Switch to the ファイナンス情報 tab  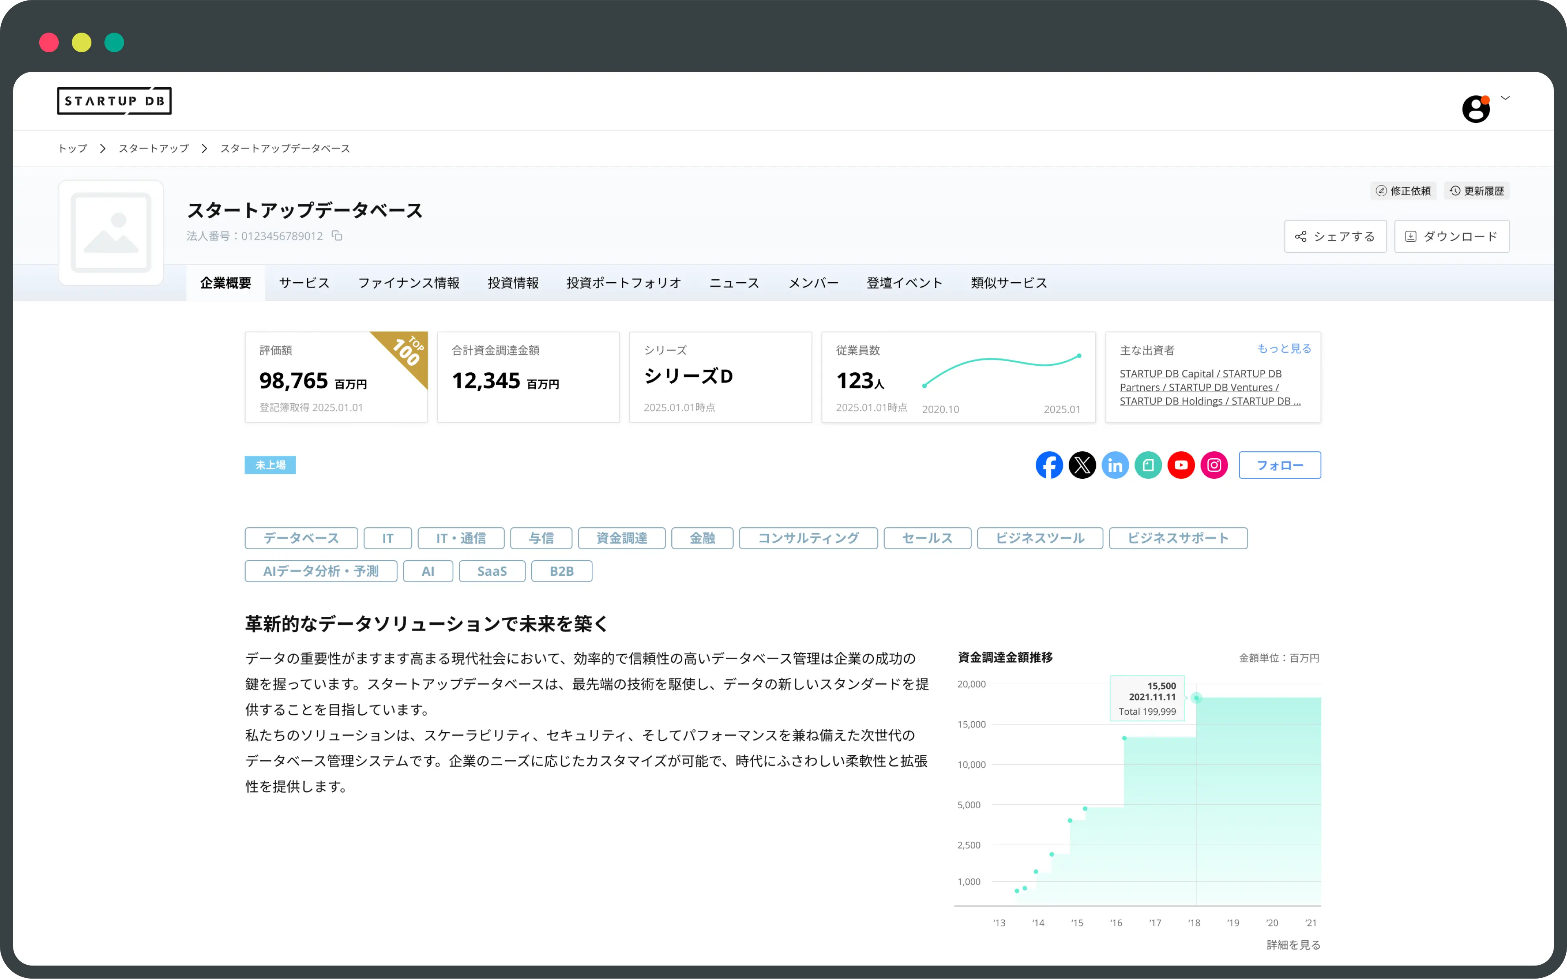coord(409,282)
